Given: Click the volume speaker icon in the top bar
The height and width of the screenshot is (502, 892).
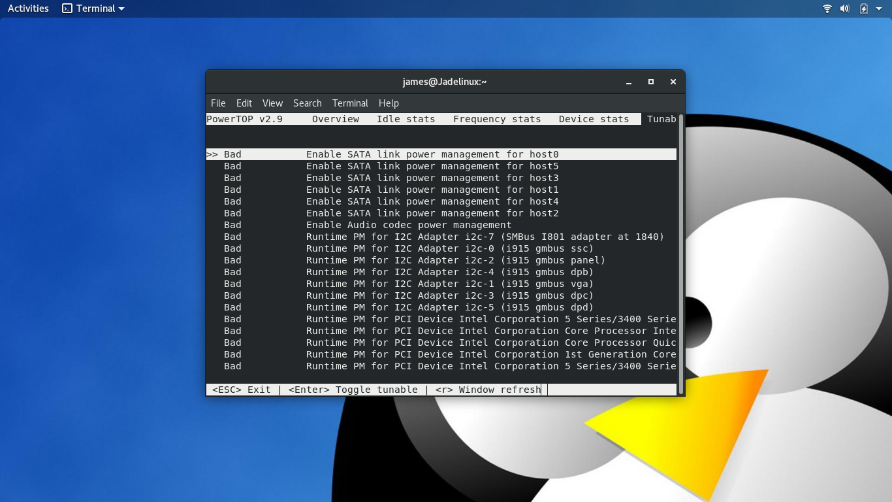Looking at the screenshot, I should pos(845,8).
